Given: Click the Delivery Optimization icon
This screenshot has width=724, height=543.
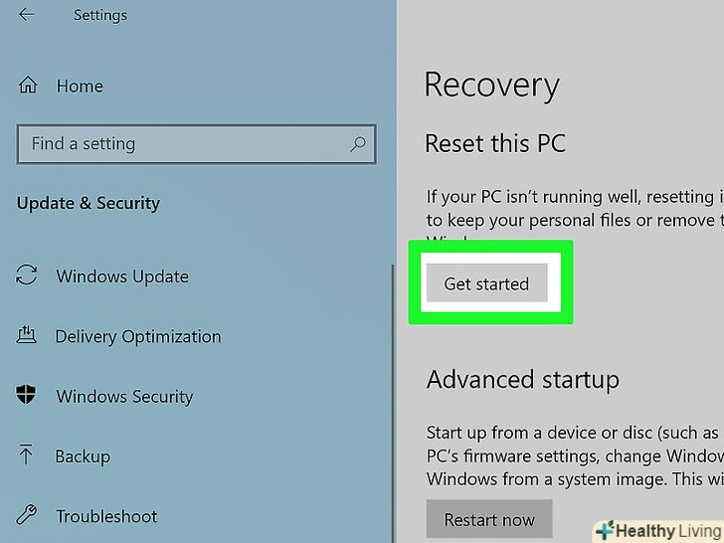Looking at the screenshot, I should 28,336.
